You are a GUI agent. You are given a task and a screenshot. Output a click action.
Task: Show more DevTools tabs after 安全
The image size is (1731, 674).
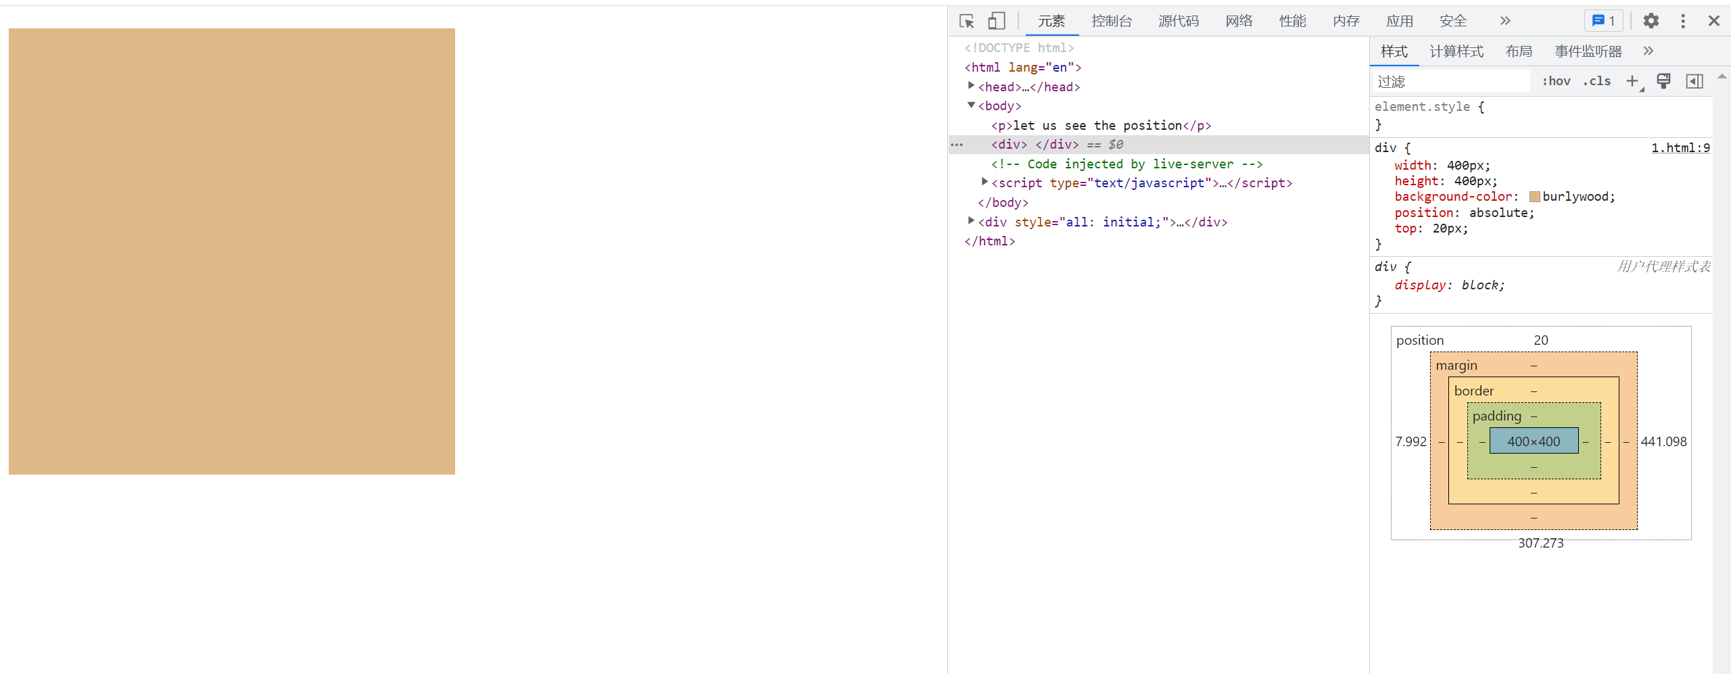(1505, 21)
